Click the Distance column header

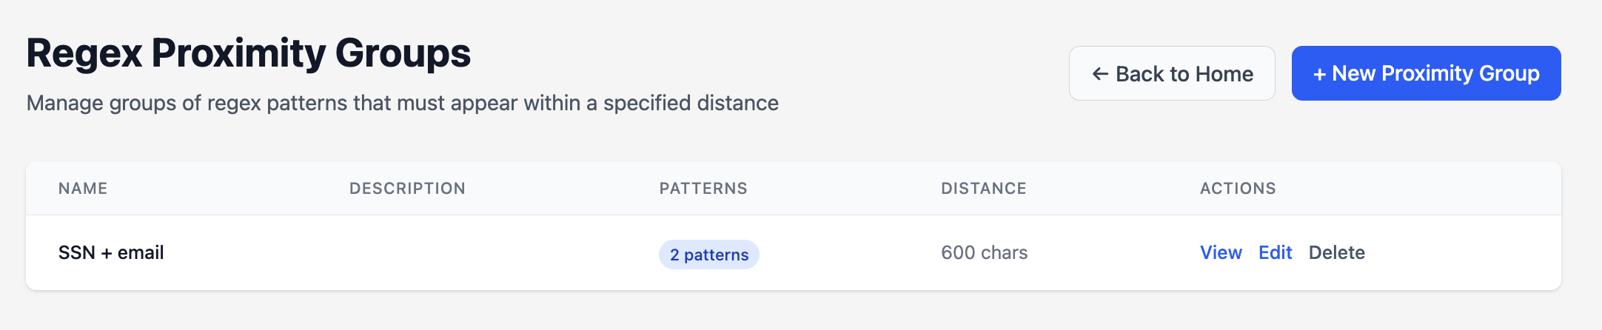(983, 189)
